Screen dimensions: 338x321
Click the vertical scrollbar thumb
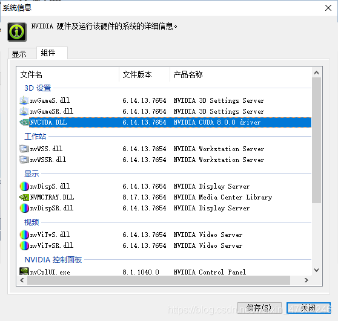(x=316, y=140)
